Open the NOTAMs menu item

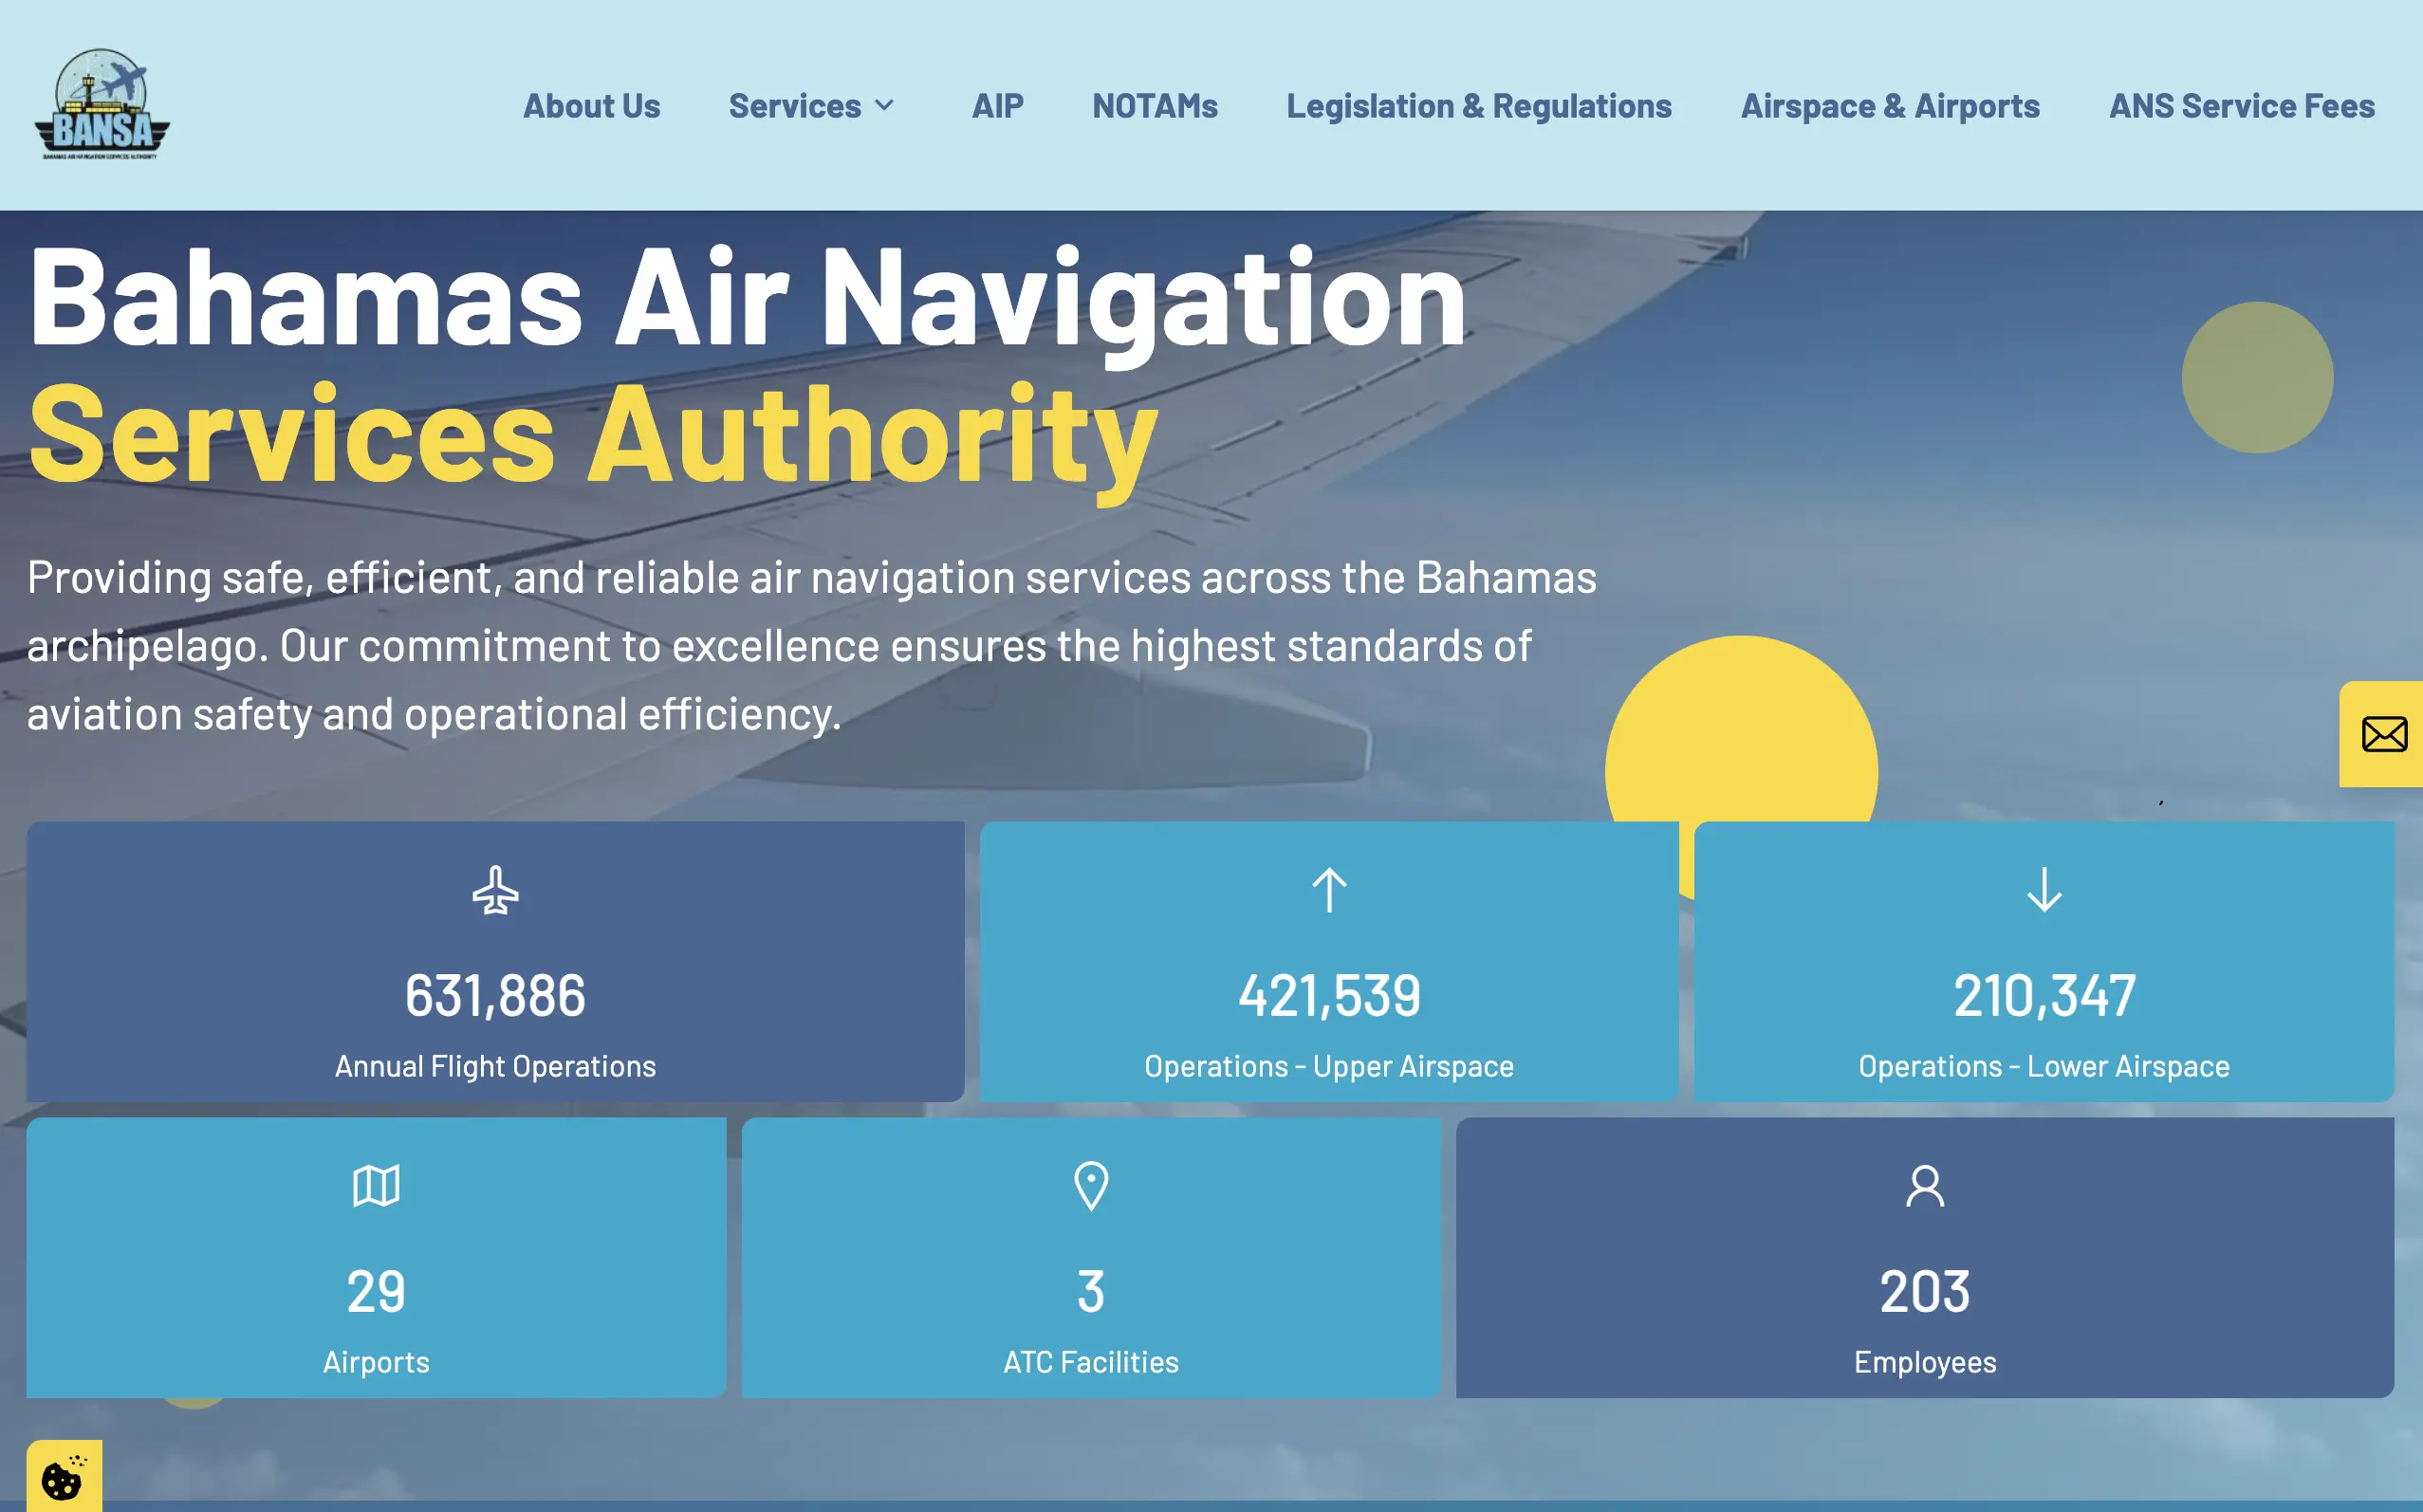pos(1155,105)
